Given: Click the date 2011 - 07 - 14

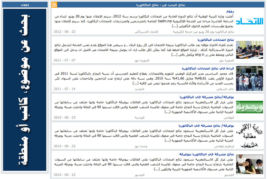Looking at the screenshot, I should pos(65,89).
